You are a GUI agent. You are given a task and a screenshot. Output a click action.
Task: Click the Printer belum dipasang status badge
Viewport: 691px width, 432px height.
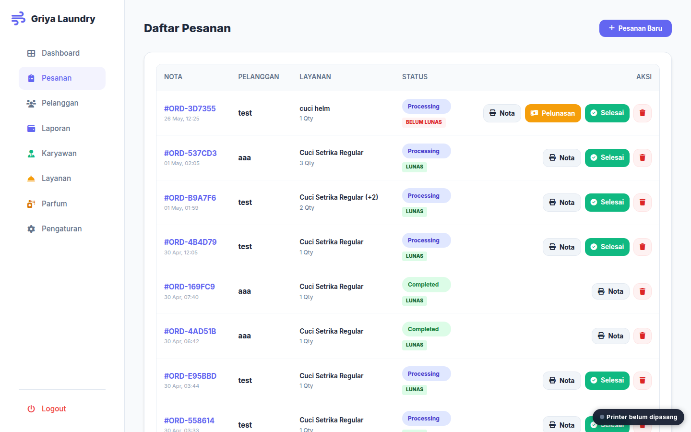(x=638, y=417)
